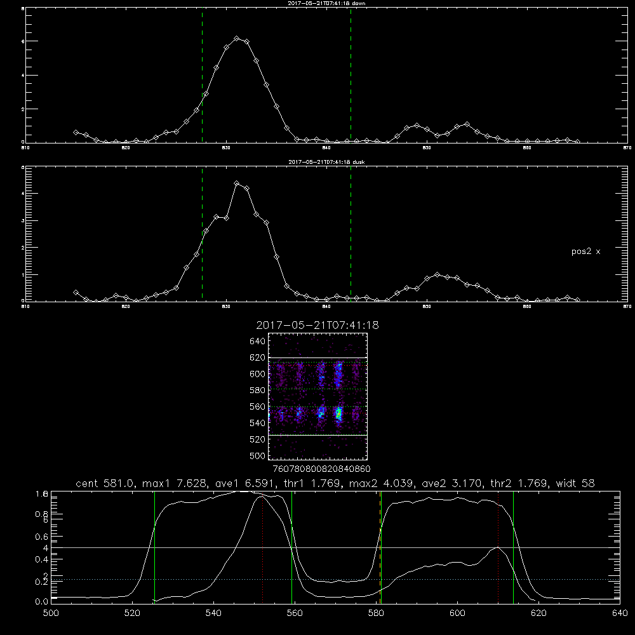Click the last diamond marker on dusk curve
This screenshot has height=635, width=635.
577,300
